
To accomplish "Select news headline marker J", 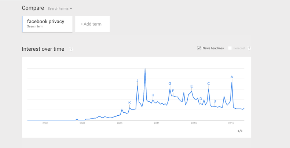I will pyautogui.click(x=137, y=81).
